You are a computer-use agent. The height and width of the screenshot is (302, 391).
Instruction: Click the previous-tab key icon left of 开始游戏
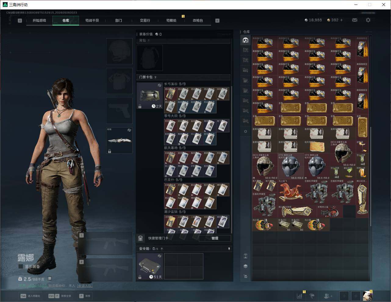(20, 21)
